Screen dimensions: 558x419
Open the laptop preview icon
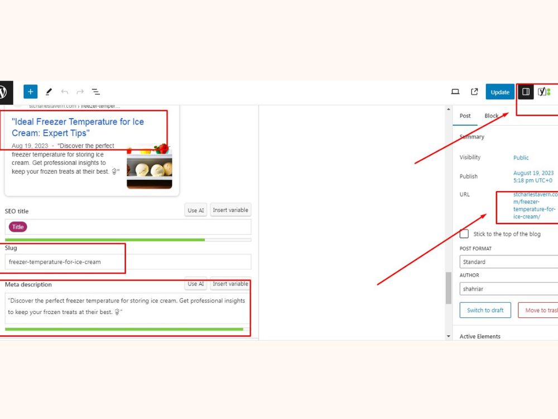[455, 92]
